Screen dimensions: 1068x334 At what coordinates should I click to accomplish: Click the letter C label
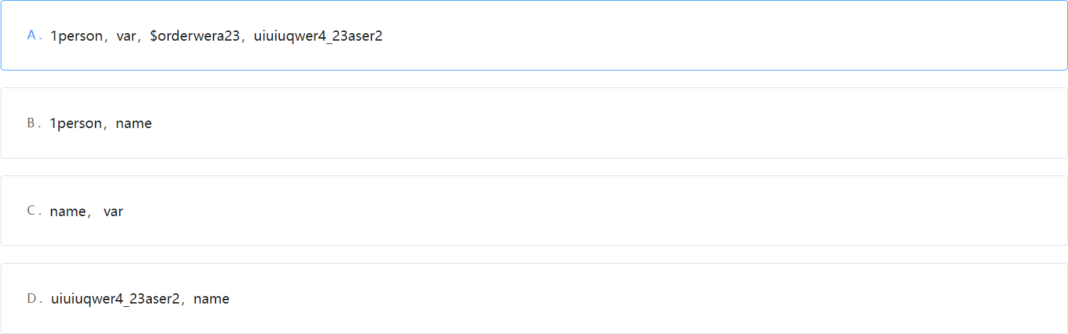point(32,211)
